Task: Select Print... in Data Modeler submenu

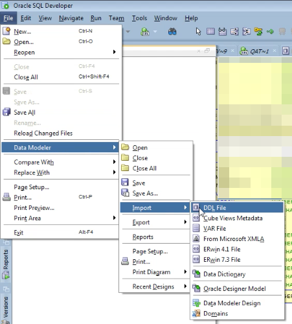Action: 155,262
